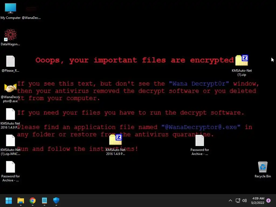This screenshot has width=276, height=207.
Task: Click the network status tray icon
Action: point(238,201)
